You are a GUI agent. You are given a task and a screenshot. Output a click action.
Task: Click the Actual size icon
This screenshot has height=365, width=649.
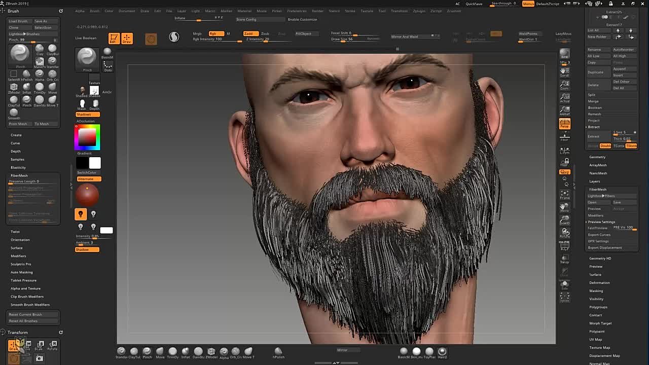point(564,98)
